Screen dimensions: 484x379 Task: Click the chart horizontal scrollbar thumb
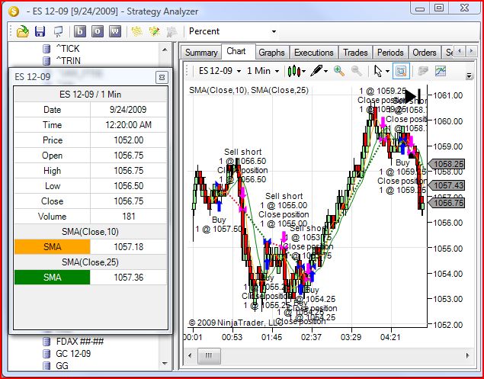[209, 355]
